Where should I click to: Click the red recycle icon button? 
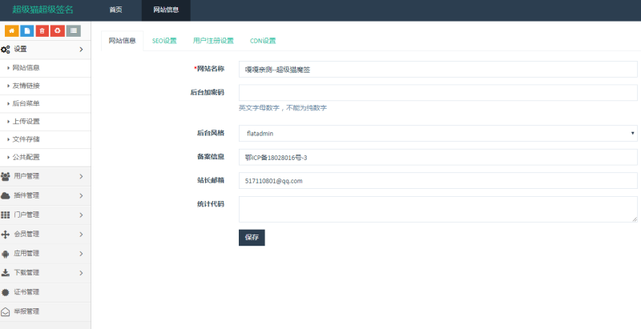pos(58,30)
